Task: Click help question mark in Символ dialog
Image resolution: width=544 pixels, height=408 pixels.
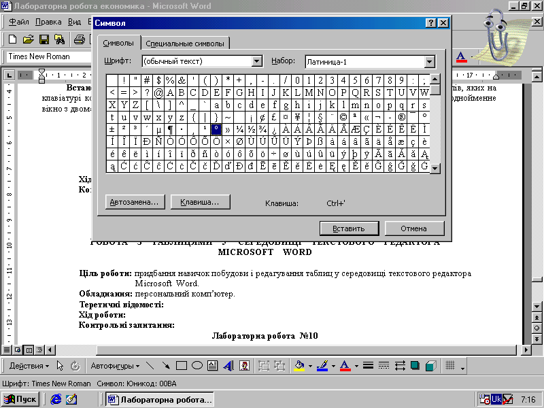Action: [x=430, y=23]
